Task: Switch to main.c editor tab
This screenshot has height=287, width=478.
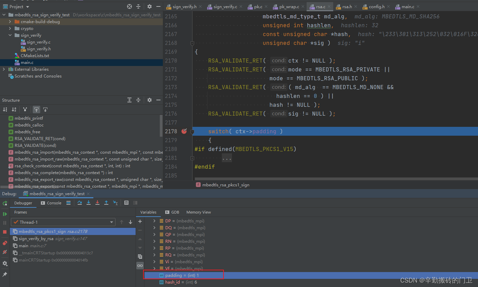Action: (x=407, y=6)
